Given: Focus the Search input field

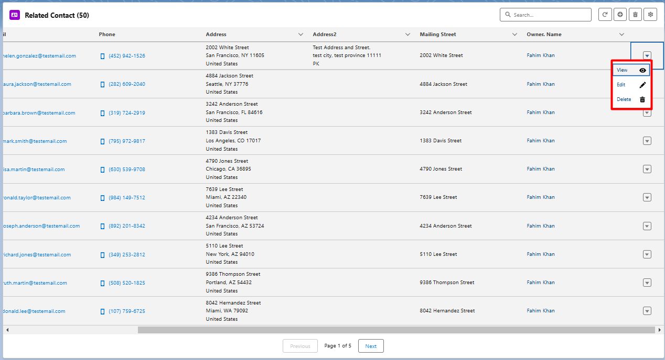Looking at the screenshot, I should [x=545, y=15].
